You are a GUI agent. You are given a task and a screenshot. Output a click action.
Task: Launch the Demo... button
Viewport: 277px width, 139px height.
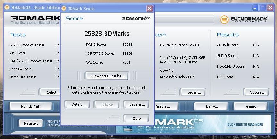pos(211,106)
